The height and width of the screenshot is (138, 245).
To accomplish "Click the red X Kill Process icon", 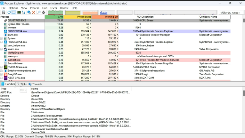I will point(33,12).
